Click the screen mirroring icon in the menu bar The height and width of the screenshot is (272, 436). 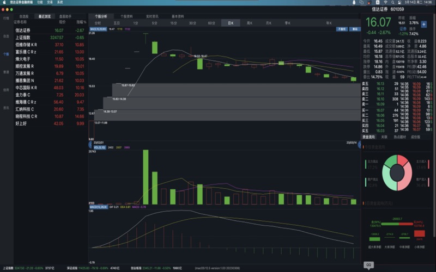click(x=361, y=2)
